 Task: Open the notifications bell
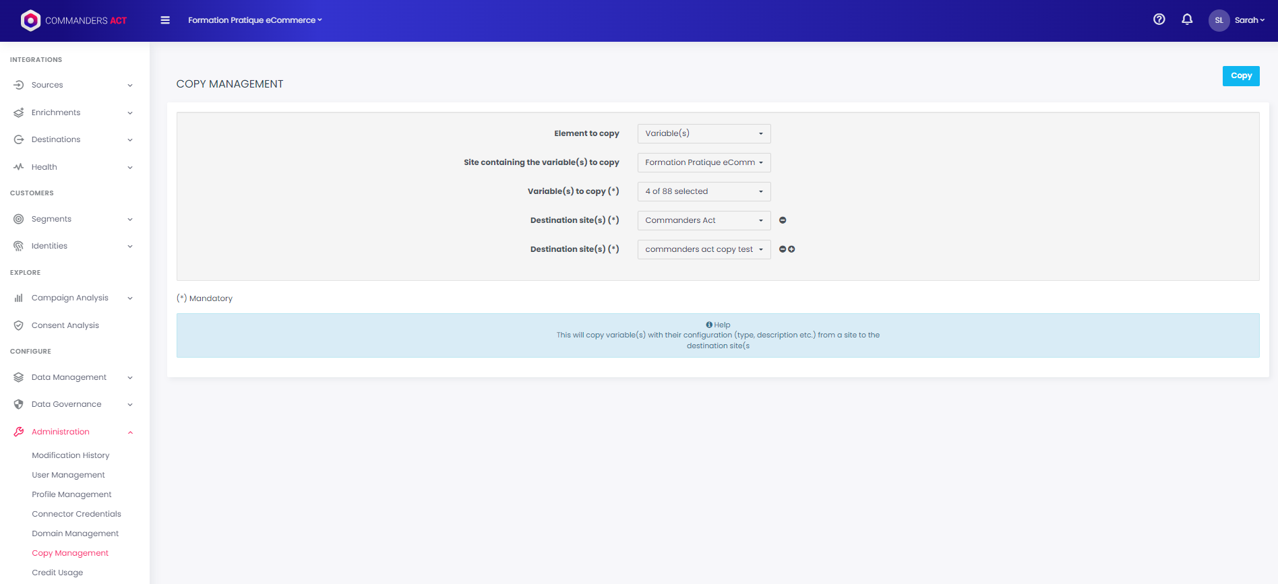pos(1187,20)
